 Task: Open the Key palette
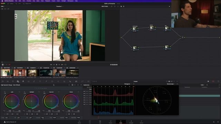click(x=76, y=81)
